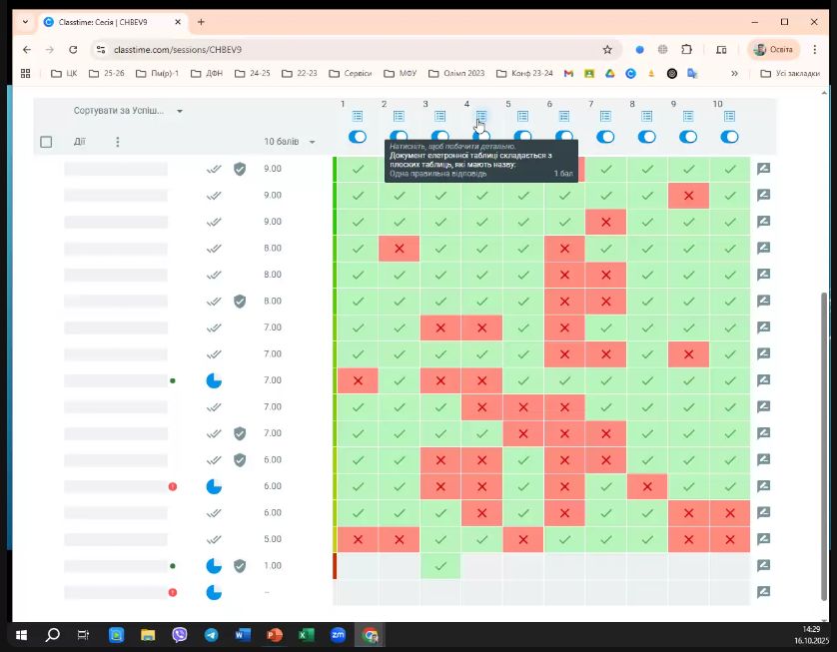Image resolution: width=837 pixels, height=652 pixels.
Task: Open feedback comment icon for first 9.00 row
Action: pyautogui.click(x=763, y=169)
